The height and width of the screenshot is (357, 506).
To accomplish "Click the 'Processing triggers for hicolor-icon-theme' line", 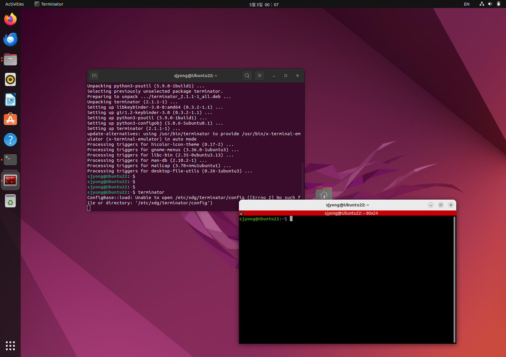I will point(160,144).
